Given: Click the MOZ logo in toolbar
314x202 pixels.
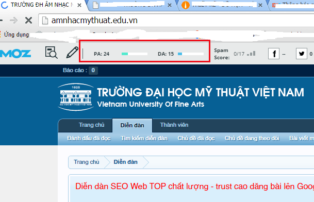Looking at the screenshot, I should (x=15, y=54).
